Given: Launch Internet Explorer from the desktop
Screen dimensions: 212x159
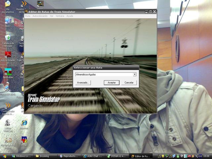Looking at the screenshot, I should [x=24, y=123].
